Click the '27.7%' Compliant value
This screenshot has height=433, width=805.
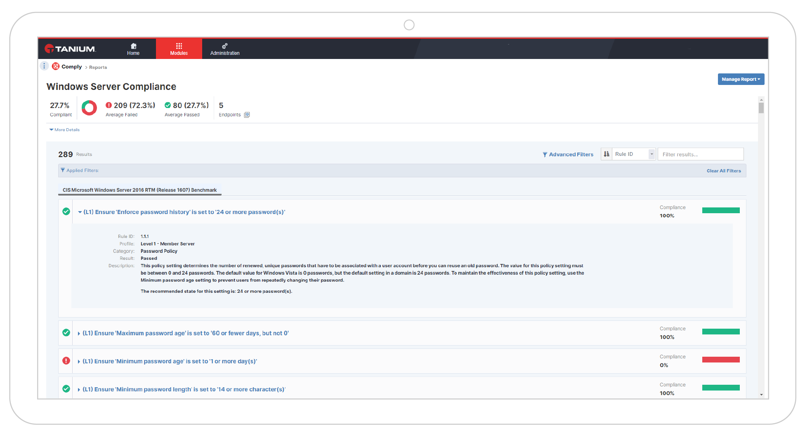pyautogui.click(x=60, y=106)
